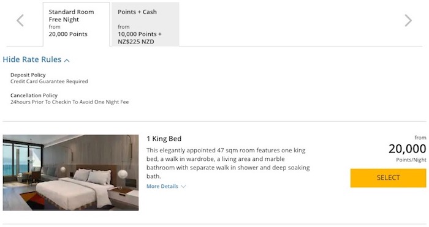Click the chevron beside More Details
The width and height of the screenshot is (429, 227).
(x=183, y=187)
